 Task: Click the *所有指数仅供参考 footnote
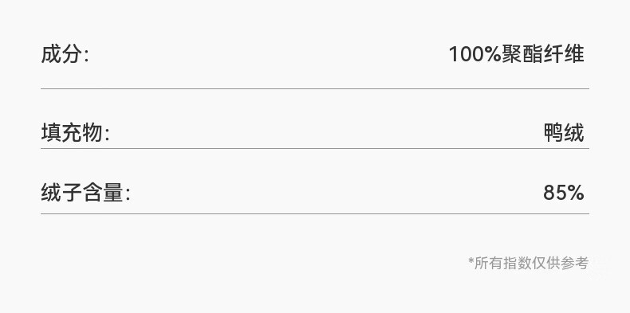pyautogui.click(x=529, y=264)
